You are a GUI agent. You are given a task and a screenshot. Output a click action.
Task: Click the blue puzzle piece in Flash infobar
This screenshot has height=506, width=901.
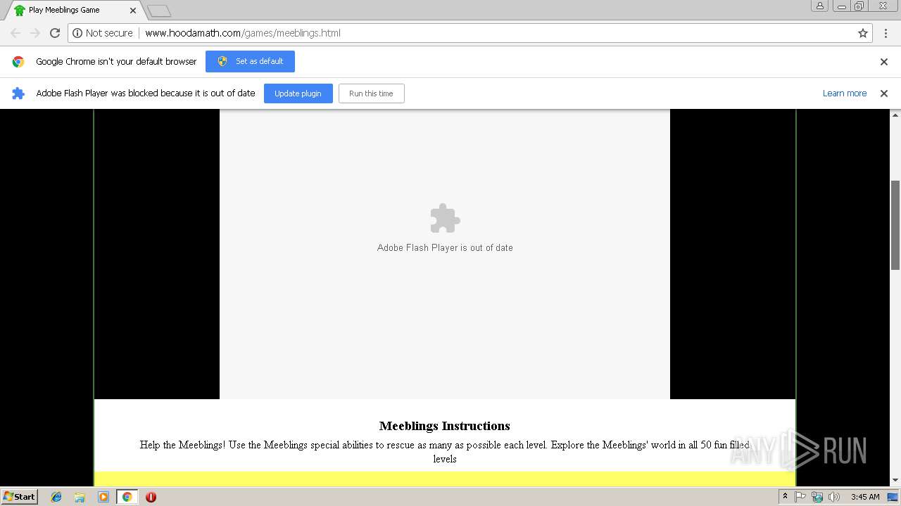tap(18, 93)
